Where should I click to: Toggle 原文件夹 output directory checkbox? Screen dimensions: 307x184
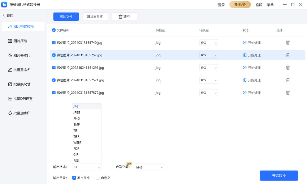point(74,178)
